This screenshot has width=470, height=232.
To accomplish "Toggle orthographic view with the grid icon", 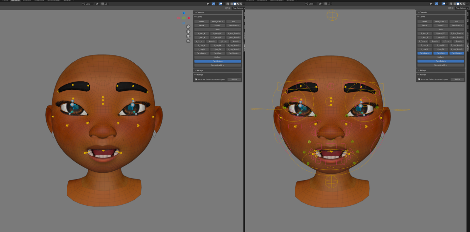I will 188,41.
